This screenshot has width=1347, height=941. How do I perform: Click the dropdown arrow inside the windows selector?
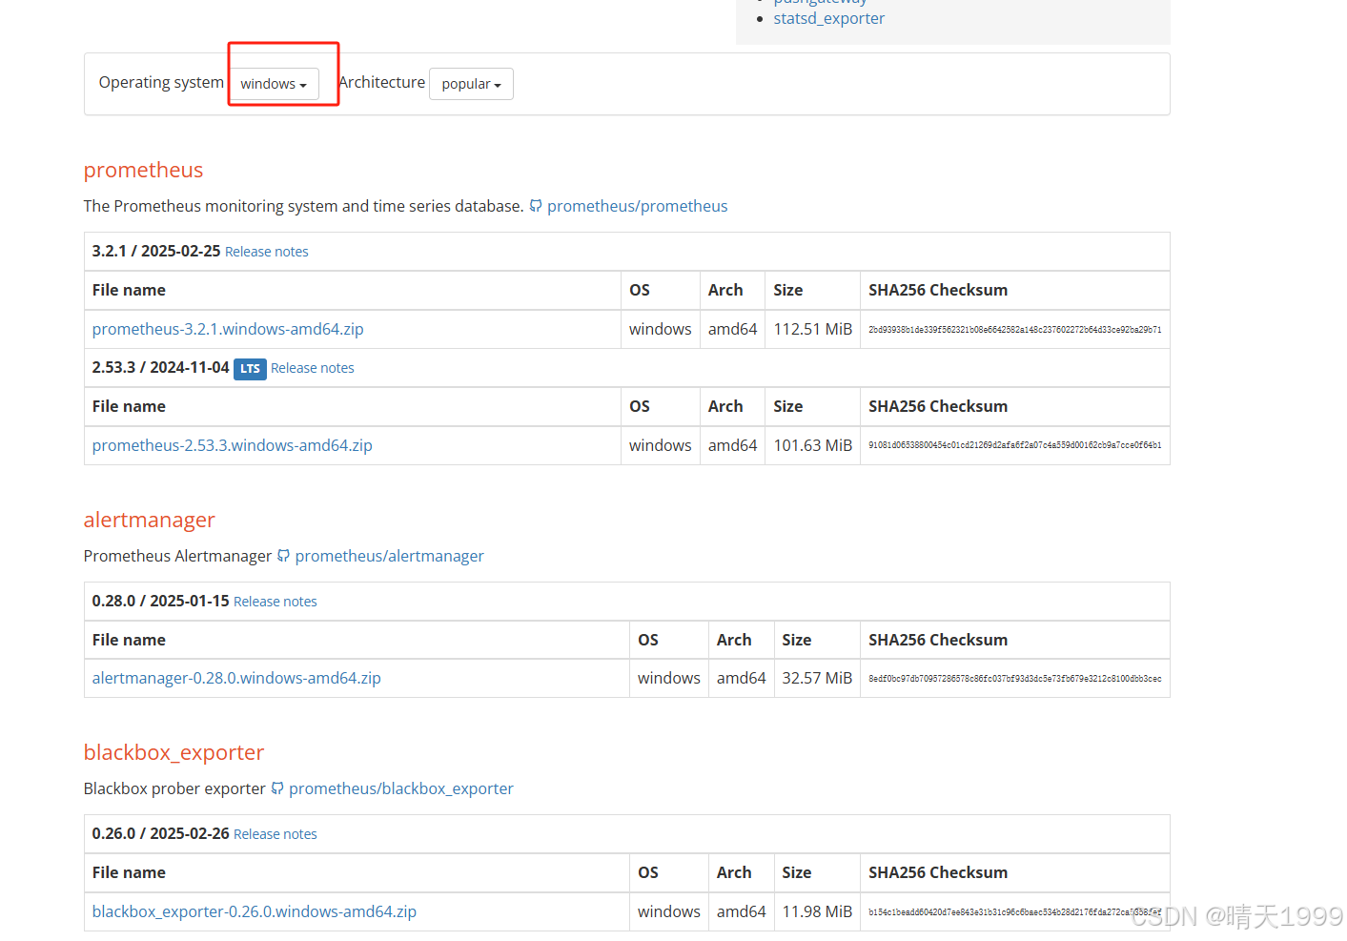tap(302, 85)
